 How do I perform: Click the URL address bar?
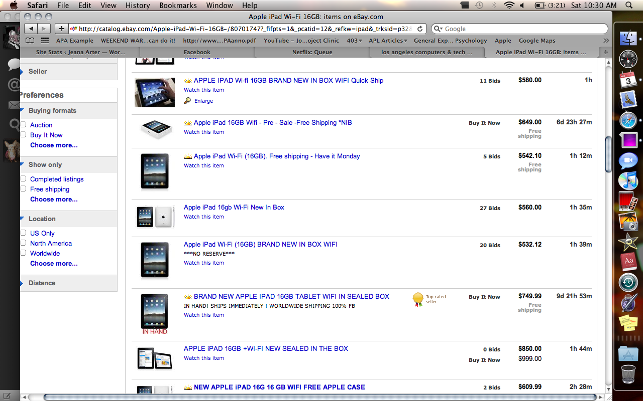click(x=246, y=29)
